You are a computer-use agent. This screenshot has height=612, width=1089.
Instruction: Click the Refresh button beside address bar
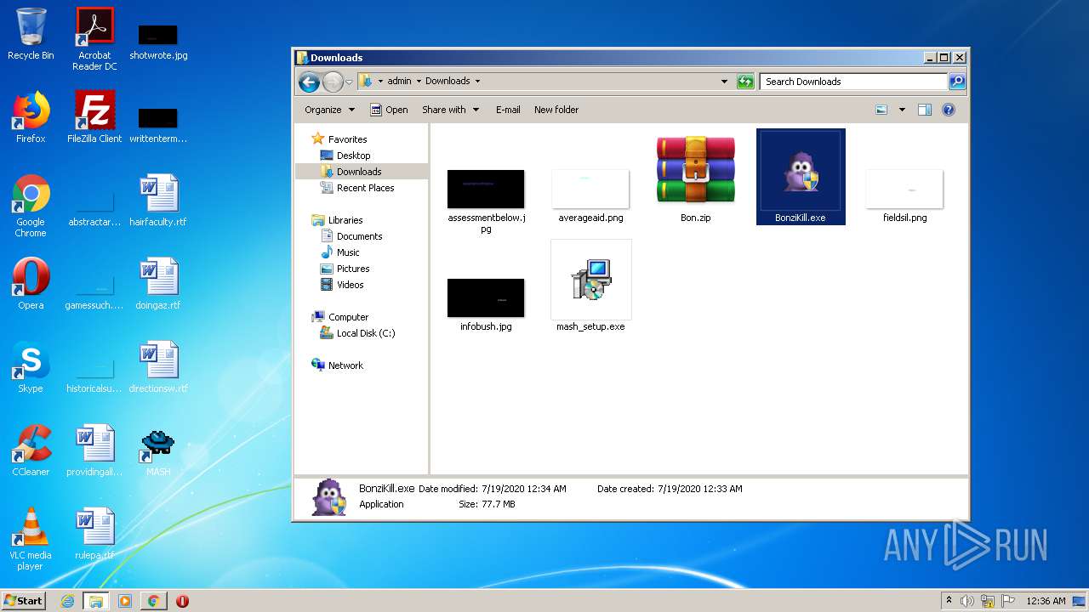pos(745,82)
